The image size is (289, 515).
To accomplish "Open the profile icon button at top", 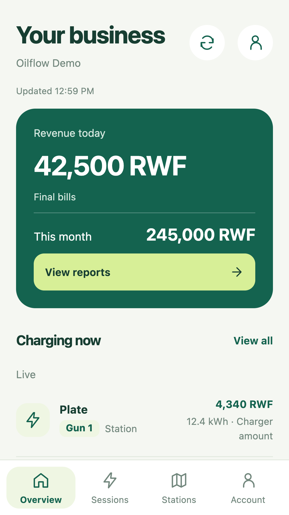I will [255, 43].
